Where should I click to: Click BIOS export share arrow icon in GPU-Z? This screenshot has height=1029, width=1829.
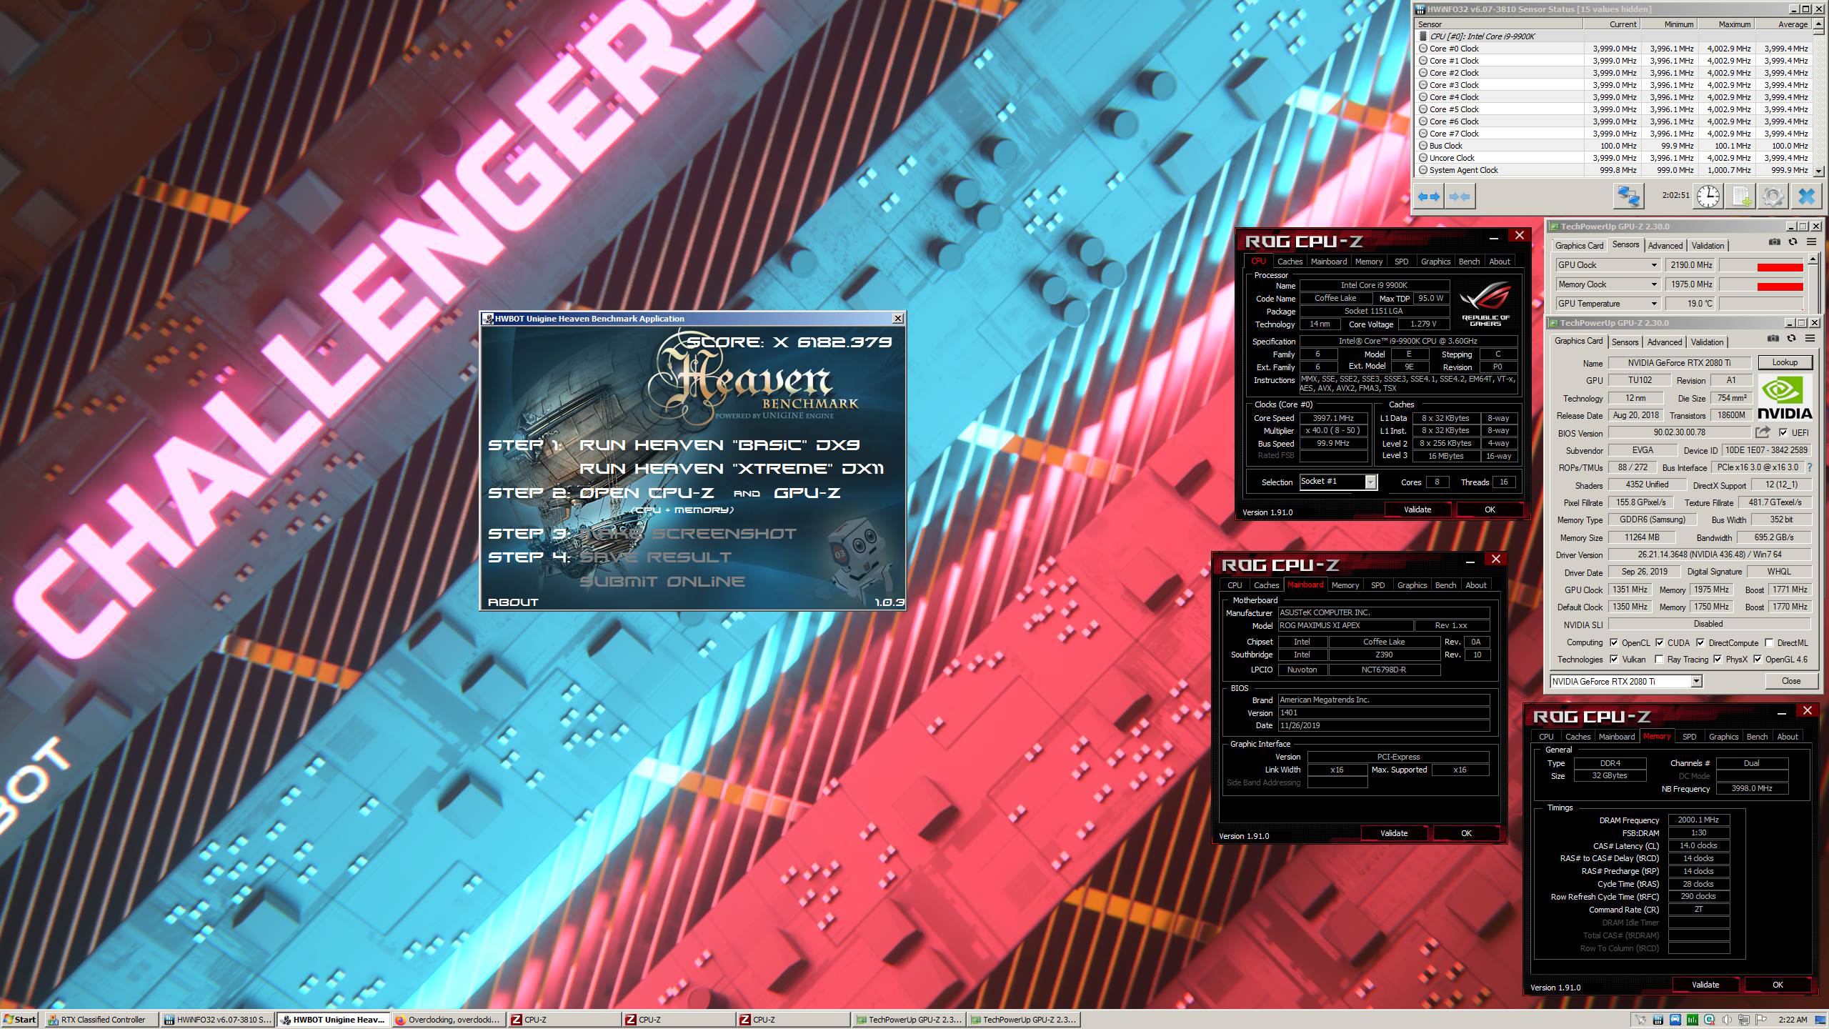coord(1763,432)
